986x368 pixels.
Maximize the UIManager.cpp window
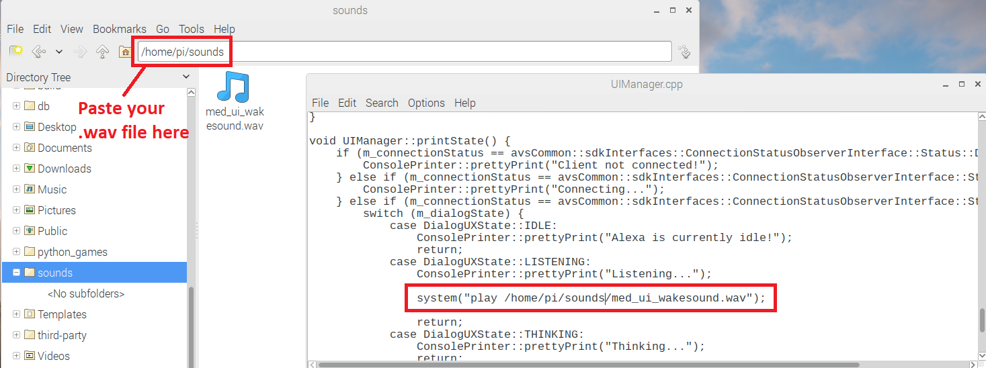tap(962, 84)
